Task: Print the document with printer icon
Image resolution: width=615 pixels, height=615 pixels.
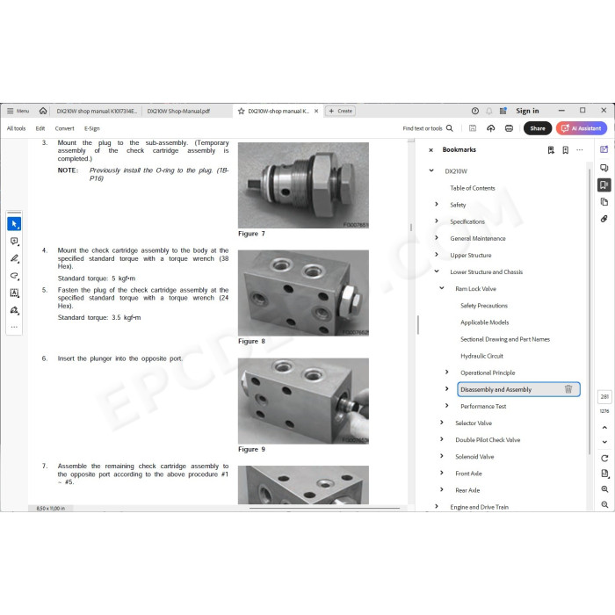Action: 509,128
